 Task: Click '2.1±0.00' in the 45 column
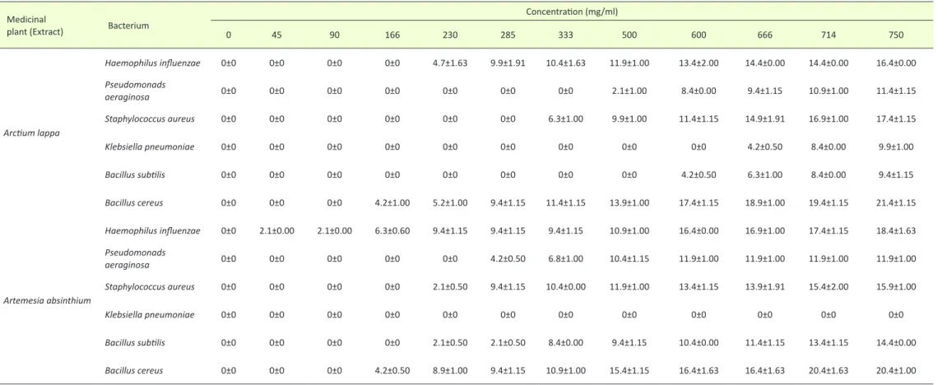[x=276, y=230]
